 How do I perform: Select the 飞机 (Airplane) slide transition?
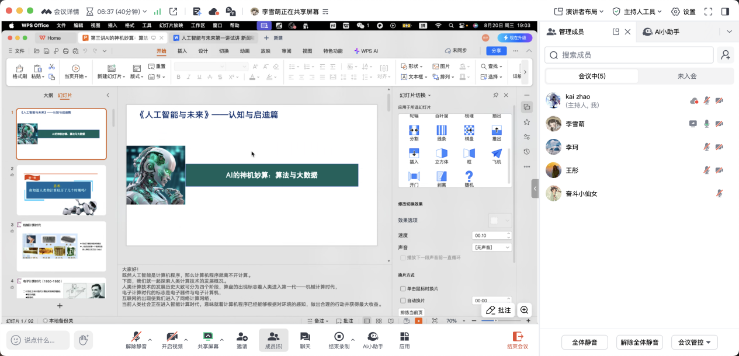[x=496, y=153]
